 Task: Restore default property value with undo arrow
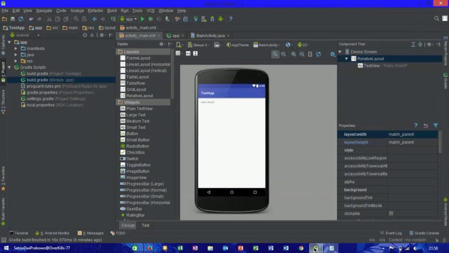tap(425, 126)
